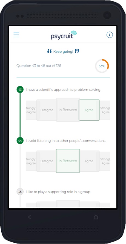Pick Strongly Disagree for question 44
Image resolution: width=126 pixels, height=244 pixels.
pyautogui.click(x=31, y=161)
